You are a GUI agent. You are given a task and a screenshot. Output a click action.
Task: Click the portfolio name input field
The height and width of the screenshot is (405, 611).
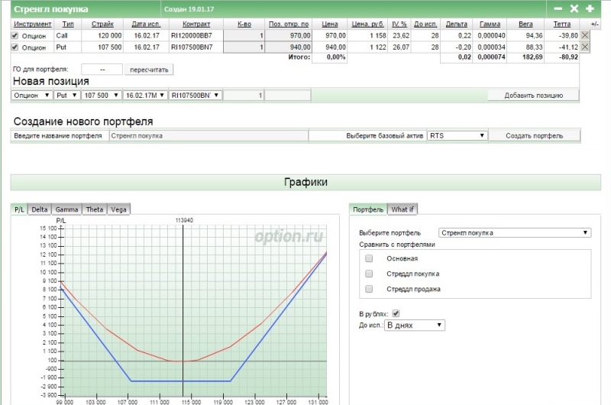(208, 135)
